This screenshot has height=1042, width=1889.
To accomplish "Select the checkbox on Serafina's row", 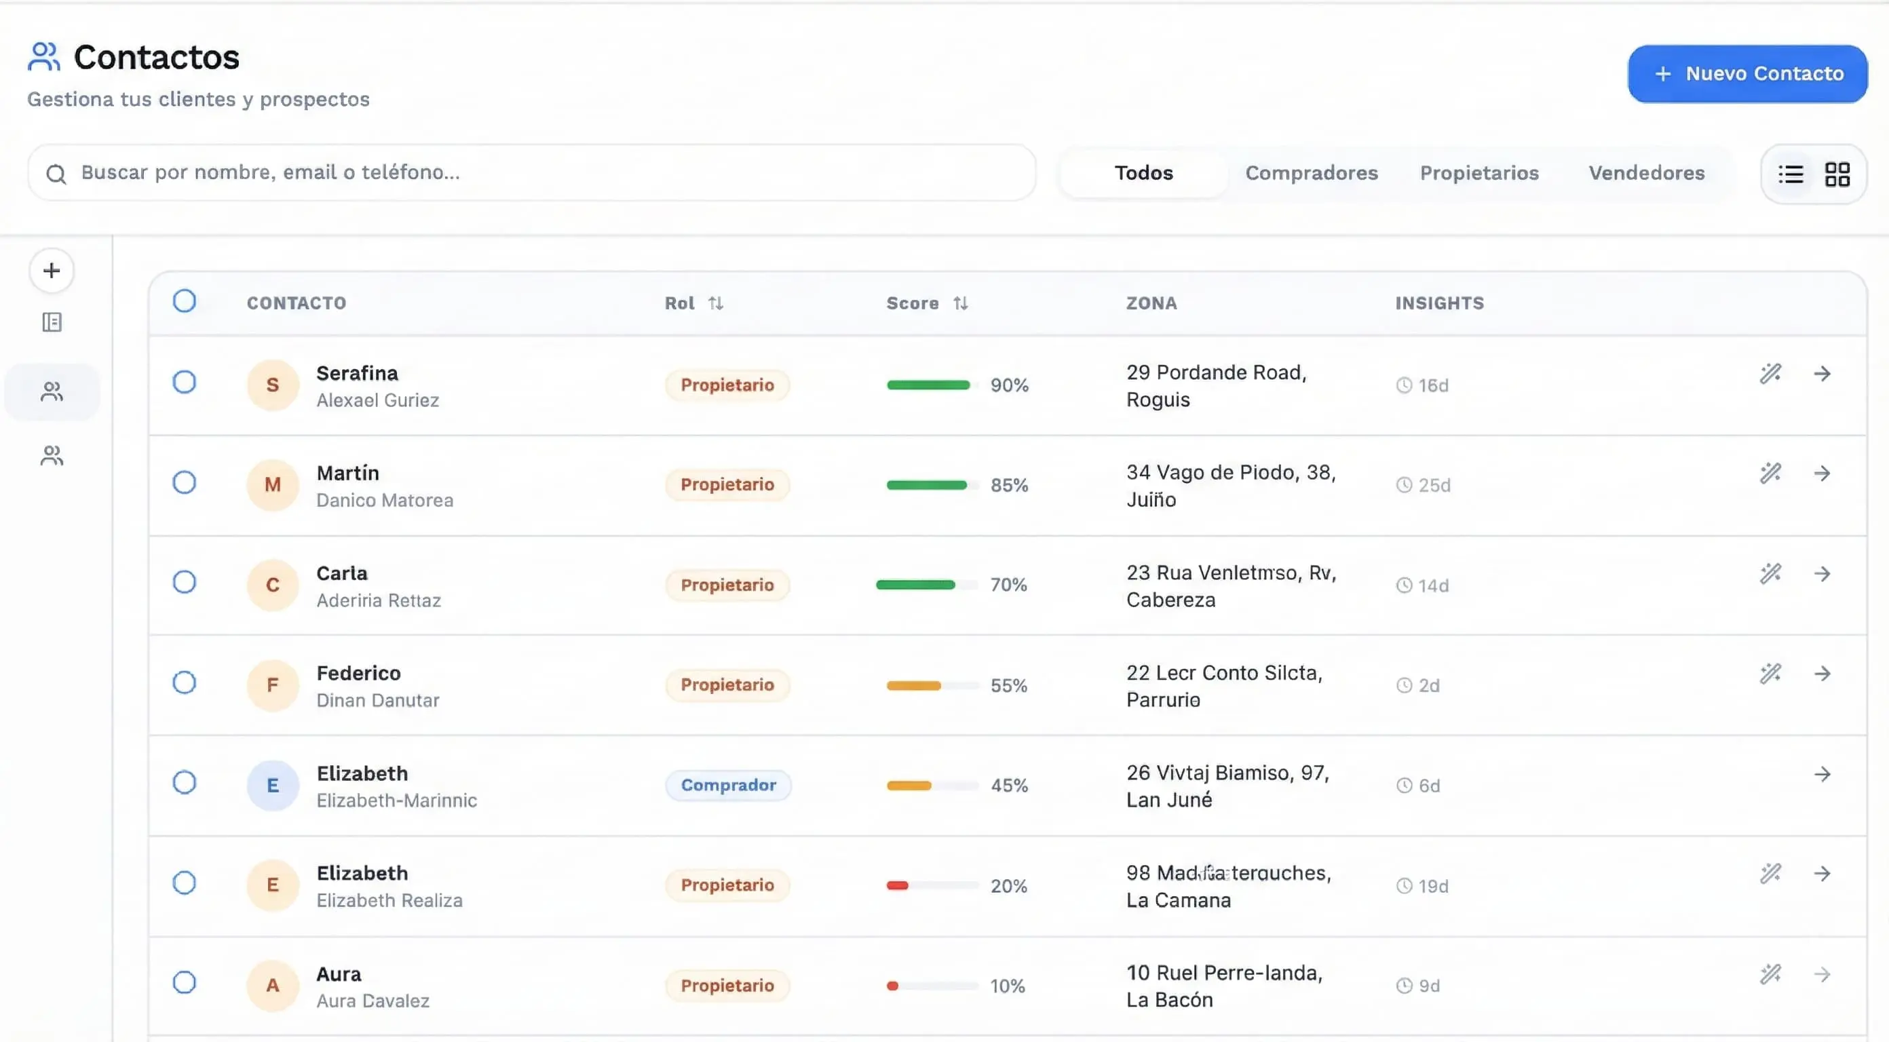I will (x=184, y=382).
